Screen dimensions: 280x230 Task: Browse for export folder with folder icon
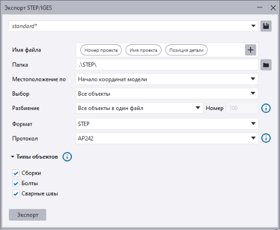266,65
